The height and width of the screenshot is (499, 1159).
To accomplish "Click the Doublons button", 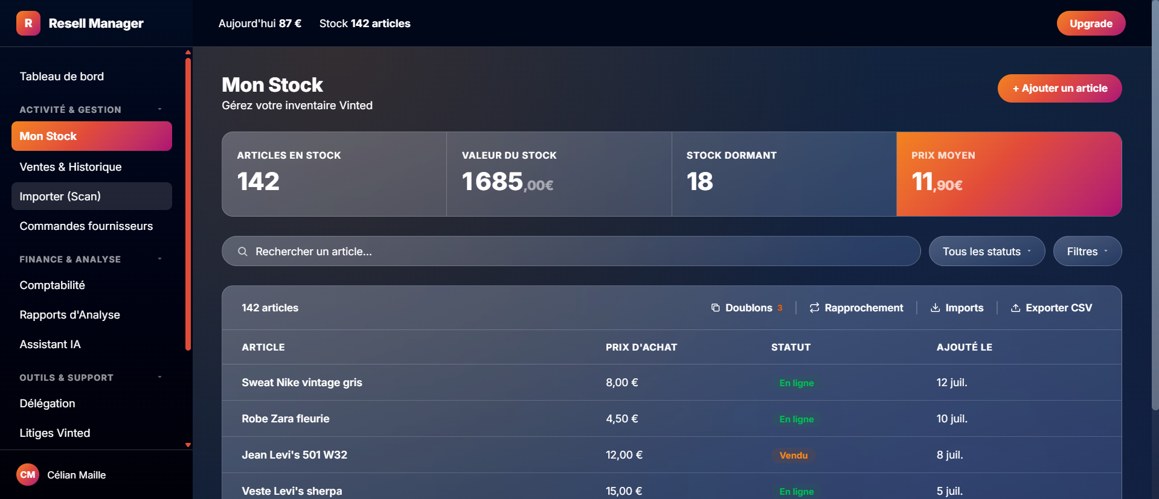I will 747,308.
